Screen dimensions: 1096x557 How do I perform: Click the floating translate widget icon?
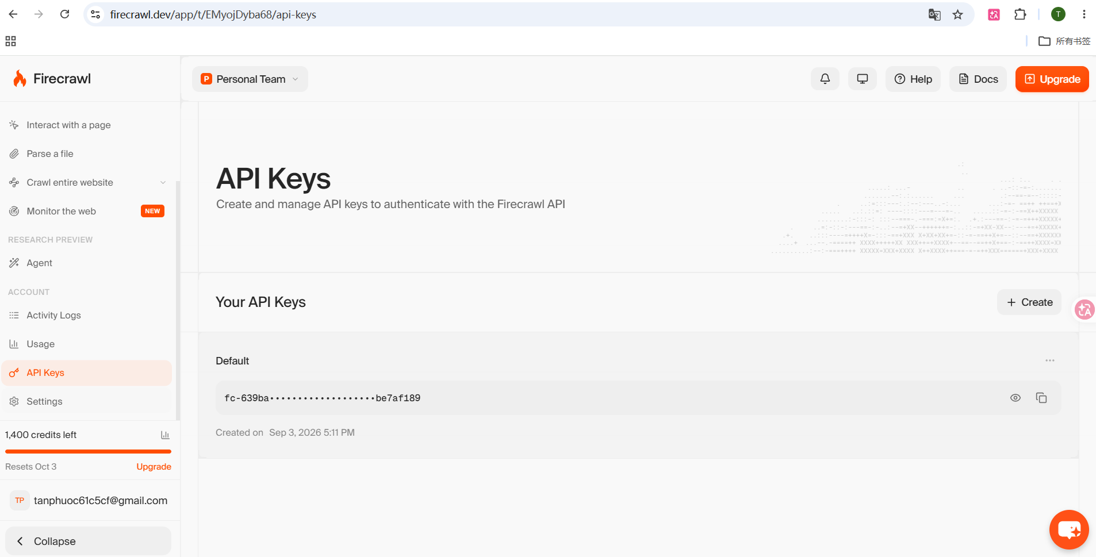1084,310
